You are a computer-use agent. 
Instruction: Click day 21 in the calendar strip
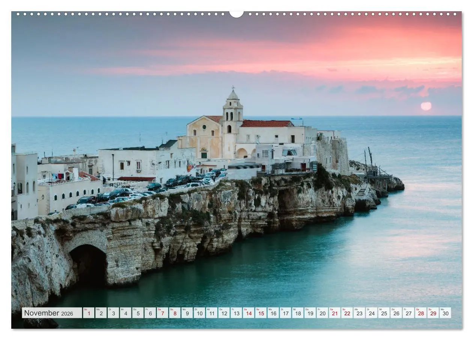(335, 313)
